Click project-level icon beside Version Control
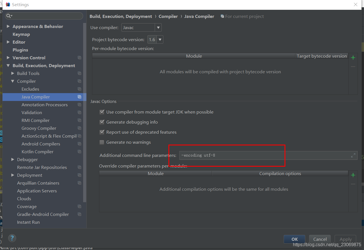The width and height of the screenshot is (364, 250). pos(79,58)
